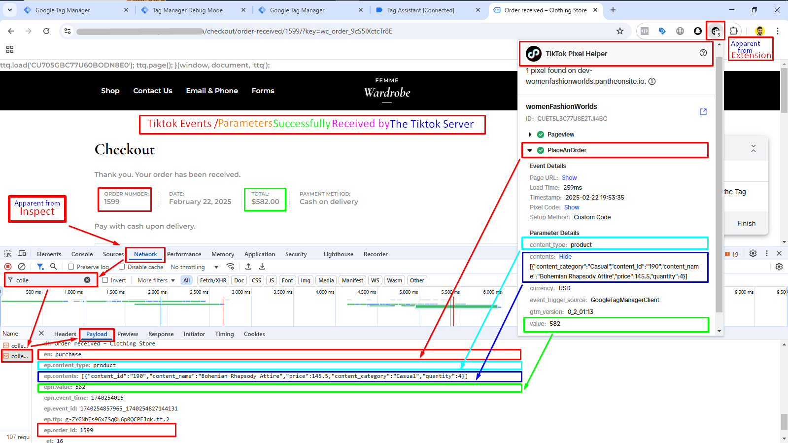Switch to the Network tab in DevTools
This screenshot has width=788, height=443.
coord(145,254)
